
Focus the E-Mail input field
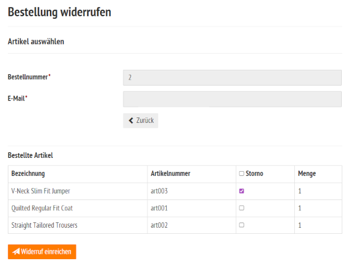pos(232,99)
